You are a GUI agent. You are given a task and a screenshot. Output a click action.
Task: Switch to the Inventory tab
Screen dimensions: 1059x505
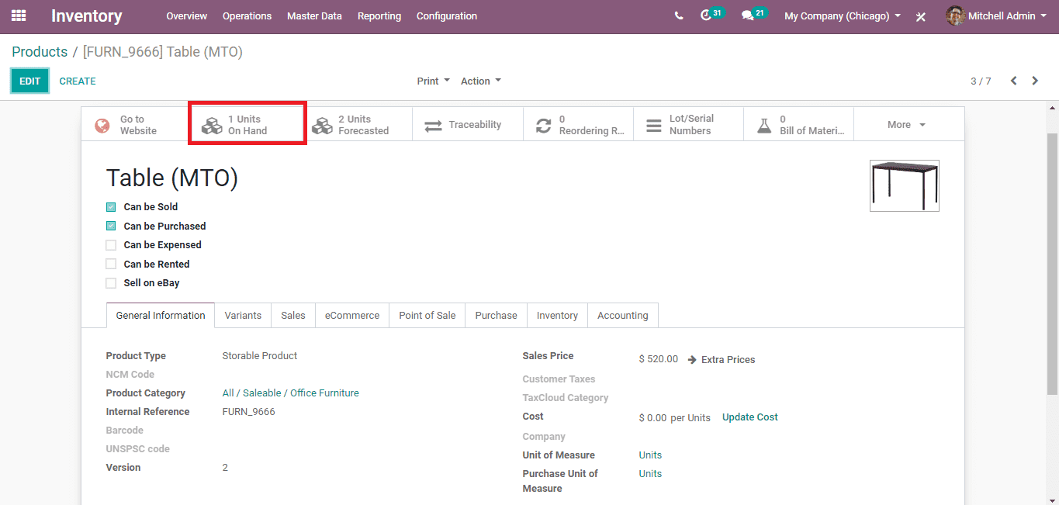(557, 316)
